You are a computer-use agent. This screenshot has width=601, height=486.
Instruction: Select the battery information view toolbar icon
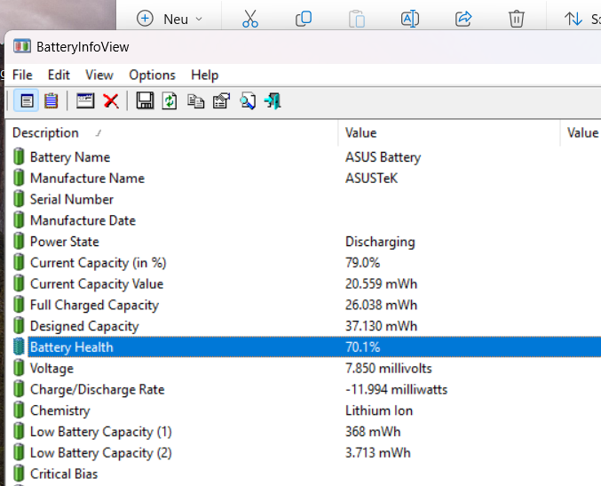pyautogui.click(x=26, y=101)
